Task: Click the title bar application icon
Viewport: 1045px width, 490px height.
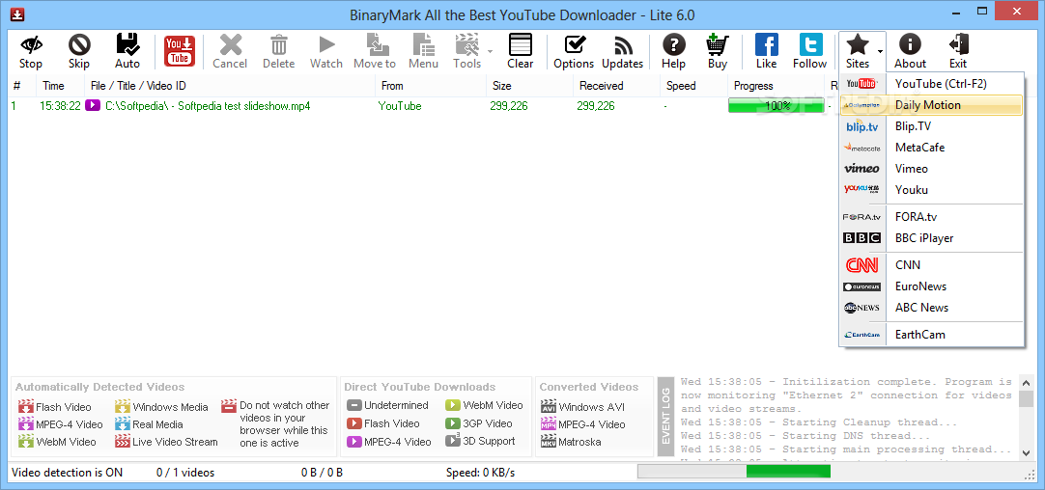Action: [x=18, y=14]
